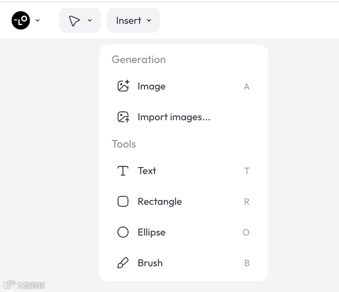This screenshot has width=339, height=292.
Task: Click the black app logo icon
Action: (21, 20)
